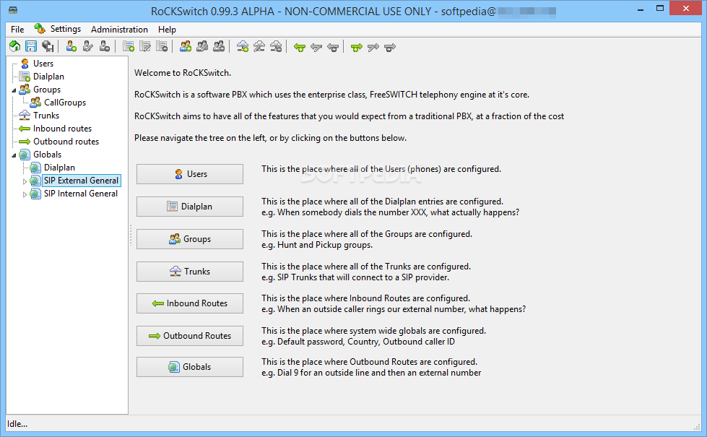The image size is (707, 437).
Task: Click the Edit group toolbar icon
Action: coord(202,46)
